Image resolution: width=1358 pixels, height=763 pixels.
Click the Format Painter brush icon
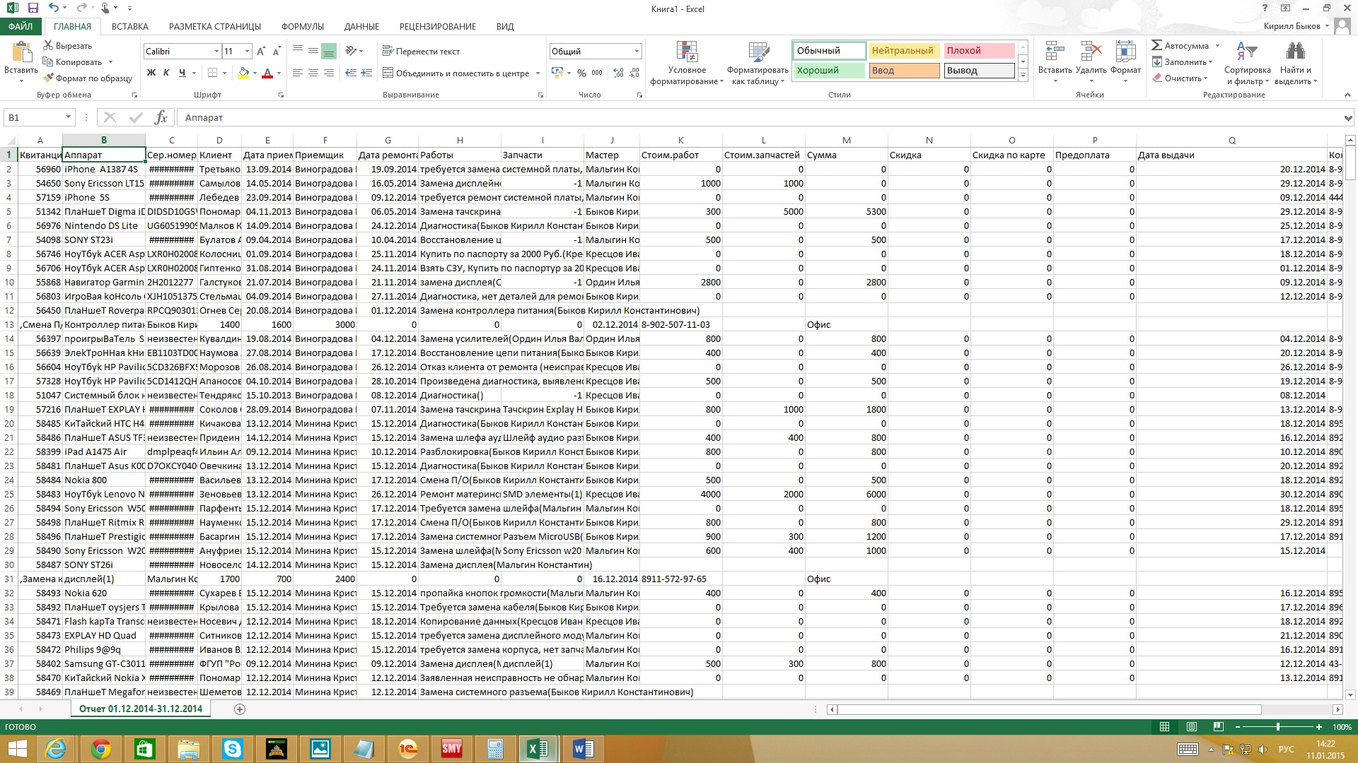49,78
